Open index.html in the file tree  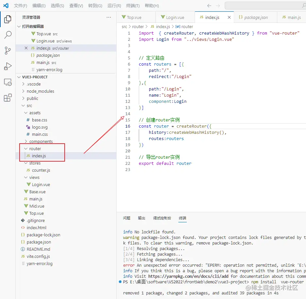66,228
